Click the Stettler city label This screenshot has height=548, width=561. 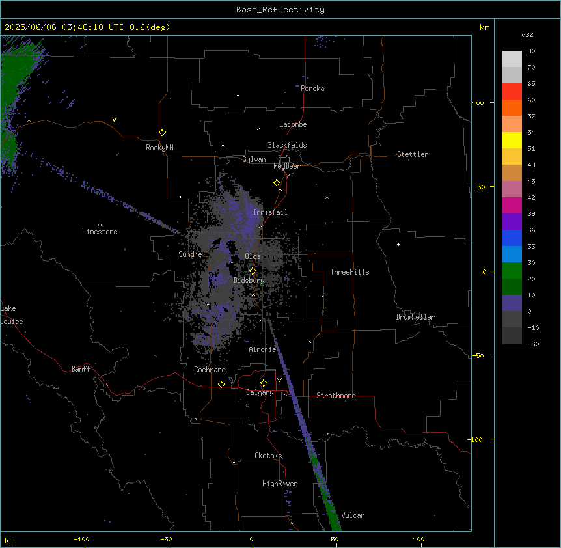413,154
